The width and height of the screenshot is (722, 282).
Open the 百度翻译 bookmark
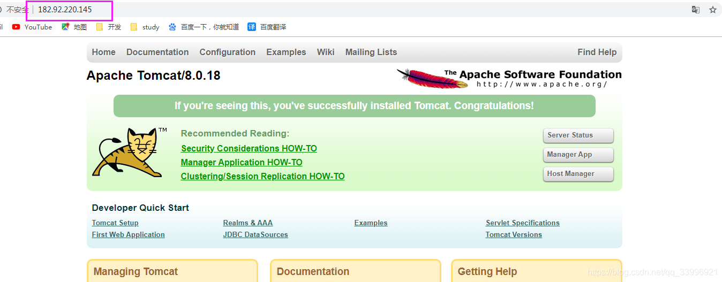pos(267,27)
